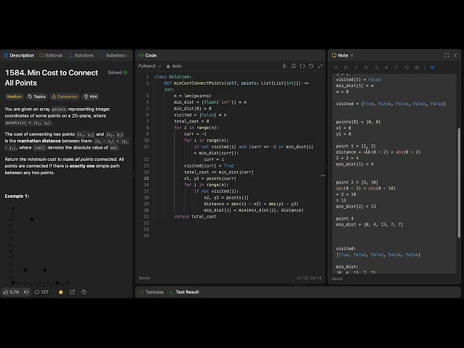Screen dimensions: 464x348
Task: Open the 127 comments
Action: coord(41,292)
